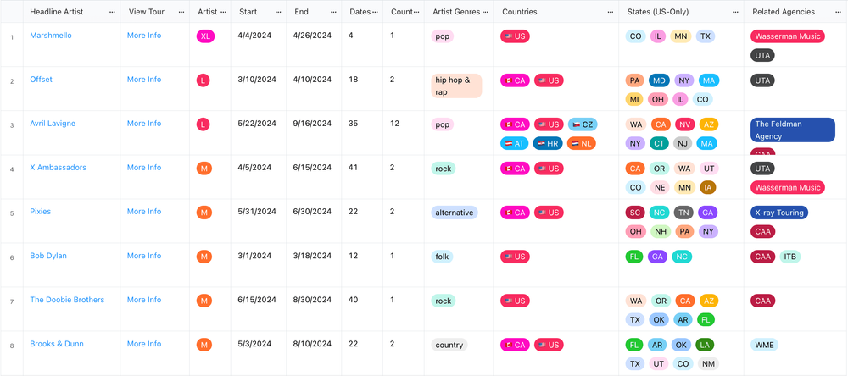Open End column options menu
Image resolution: width=848 pixels, height=376 pixels.
pyautogui.click(x=333, y=12)
